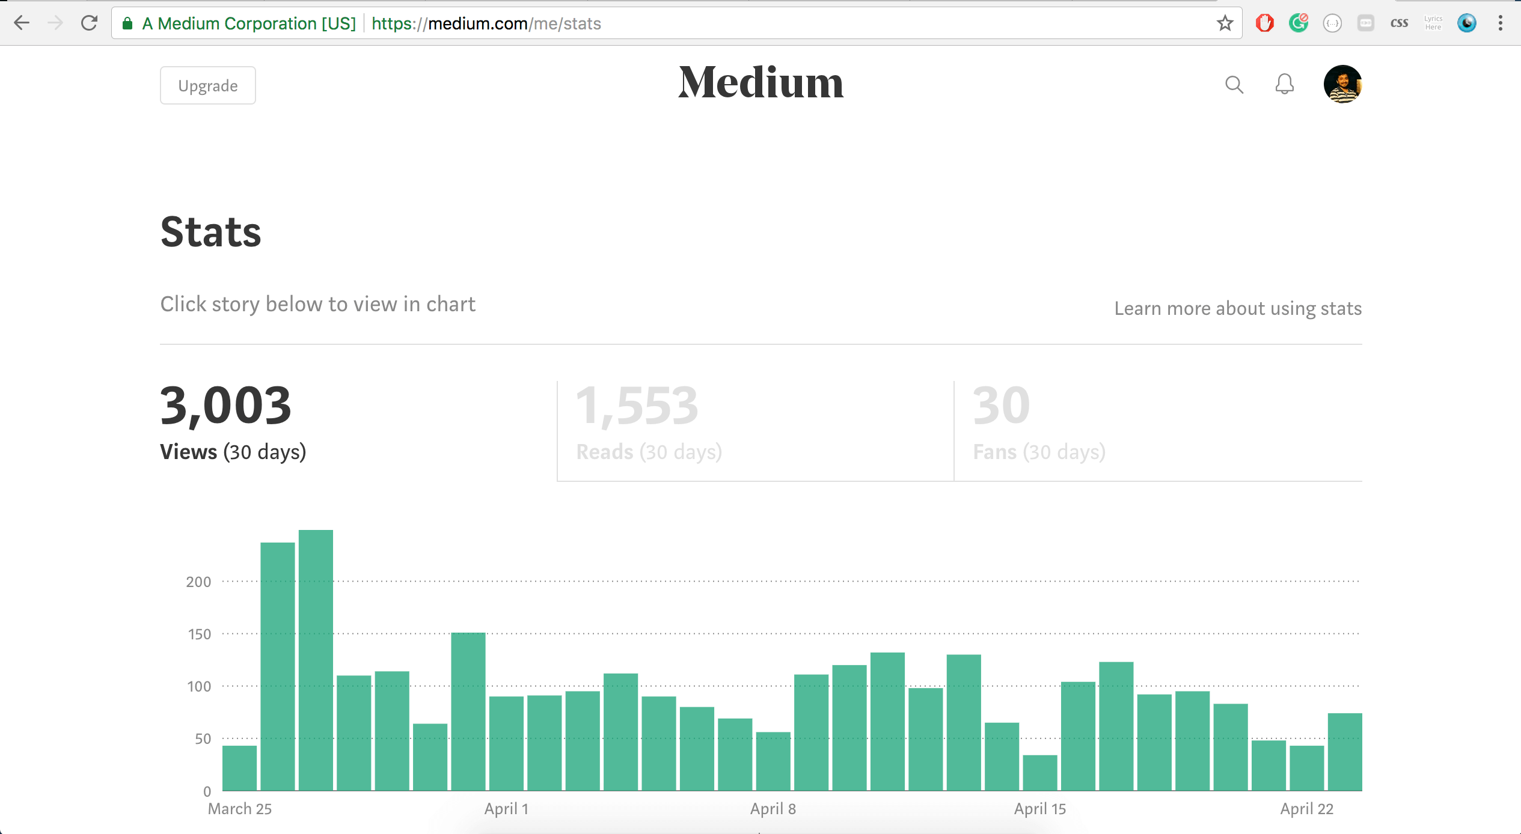Open the green Grammarly extension icon
Image resolution: width=1521 pixels, height=834 pixels.
point(1298,23)
